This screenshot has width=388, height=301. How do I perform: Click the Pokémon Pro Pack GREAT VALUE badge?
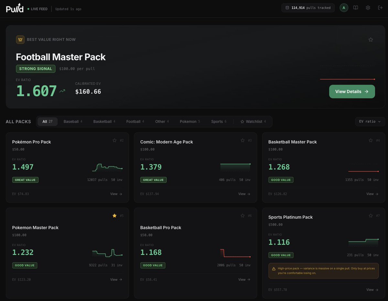25,180
